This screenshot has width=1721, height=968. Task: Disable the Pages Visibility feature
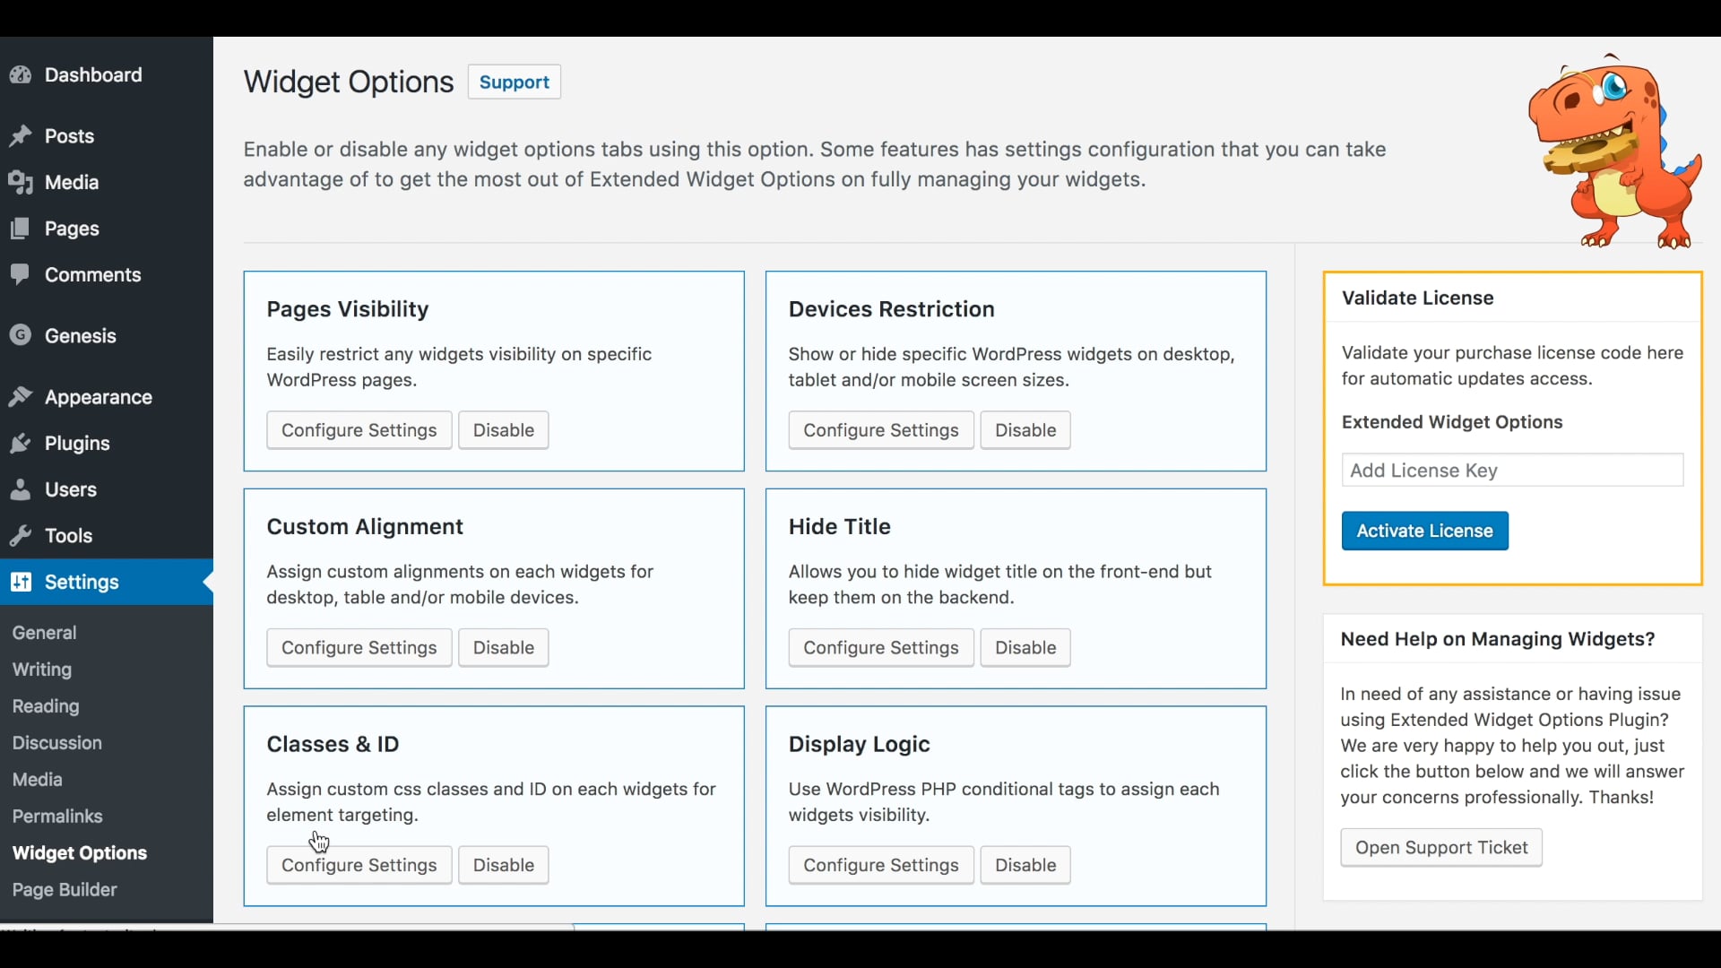point(503,429)
